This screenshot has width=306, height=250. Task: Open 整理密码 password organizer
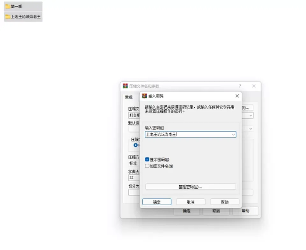[x=191, y=187]
